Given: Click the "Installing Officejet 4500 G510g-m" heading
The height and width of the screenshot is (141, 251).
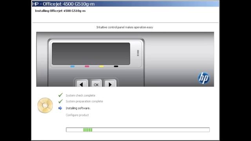Looking at the screenshot, I should (60, 11).
